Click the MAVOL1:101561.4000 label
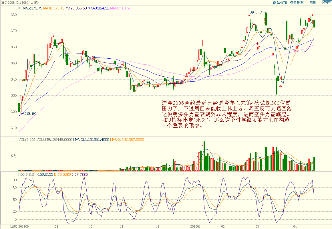 pos(91,140)
